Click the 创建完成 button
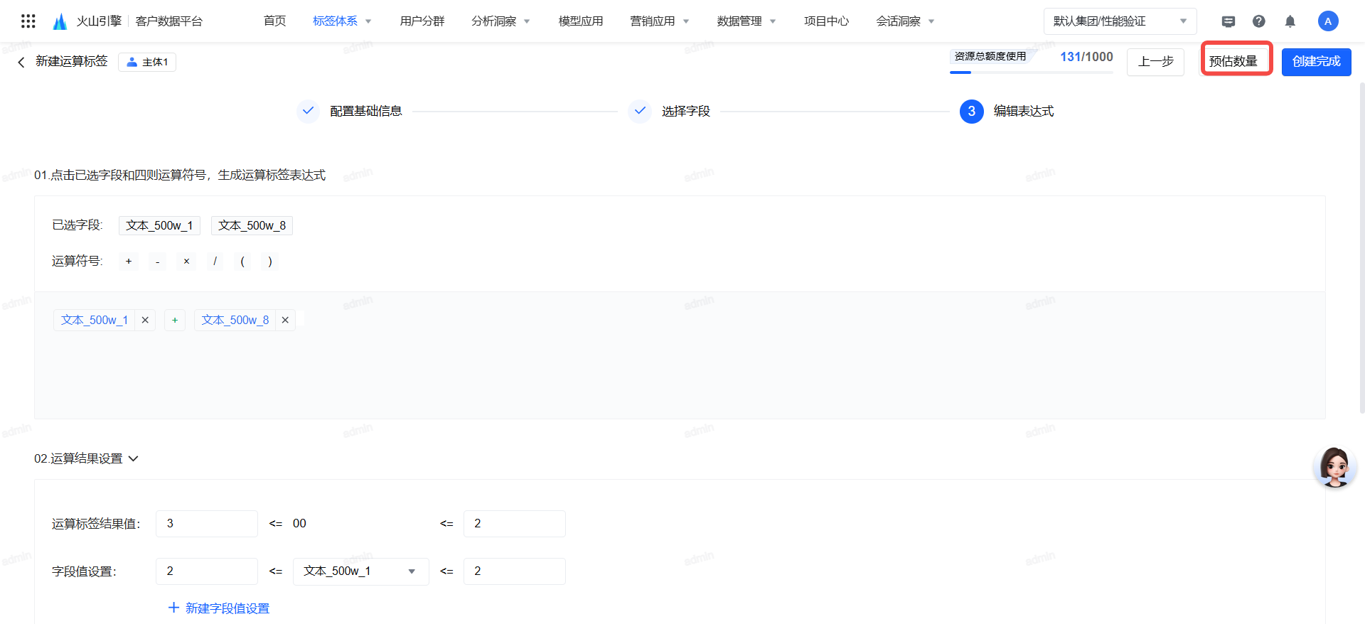1365x624 pixels. click(x=1316, y=62)
